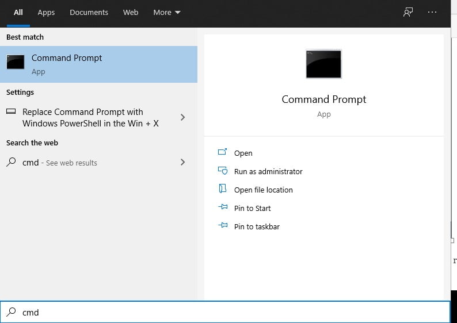This screenshot has height=323, width=457.
Task: Click the Run as administrator shield icon
Action: pos(223,171)
